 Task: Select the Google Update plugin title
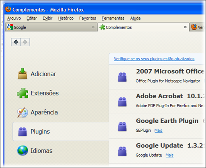coord(159,145)
